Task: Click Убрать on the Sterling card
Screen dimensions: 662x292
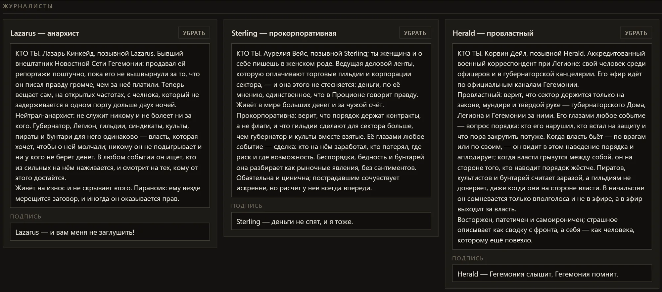Action: click(x=415, y=33)
